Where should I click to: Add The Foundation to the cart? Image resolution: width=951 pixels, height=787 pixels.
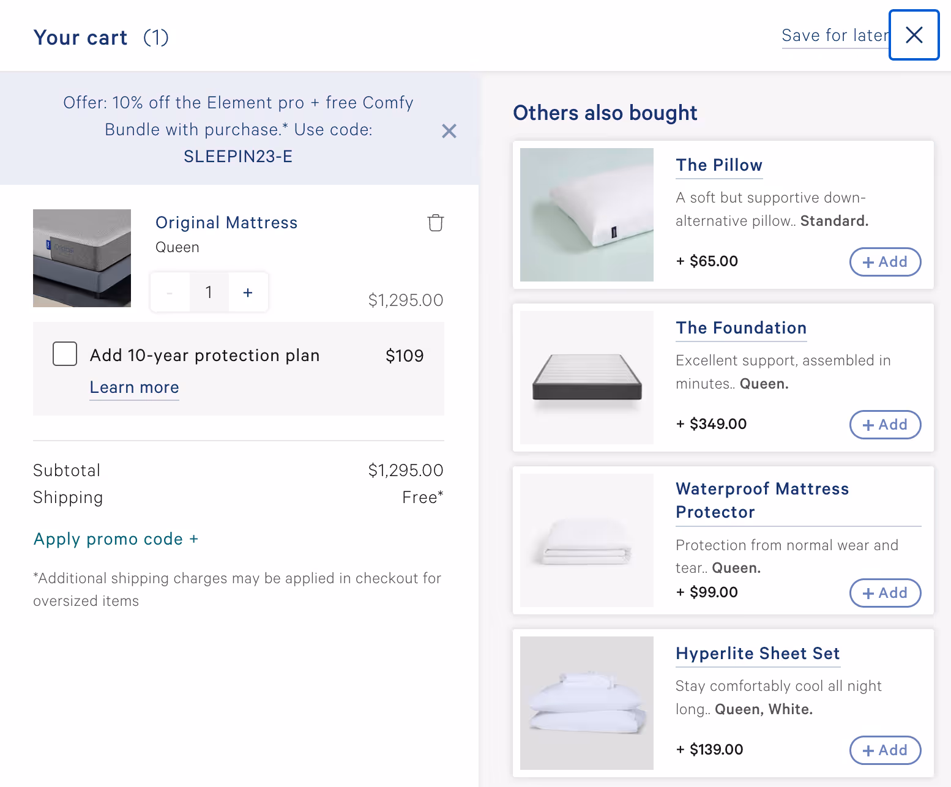click(885, 425)
